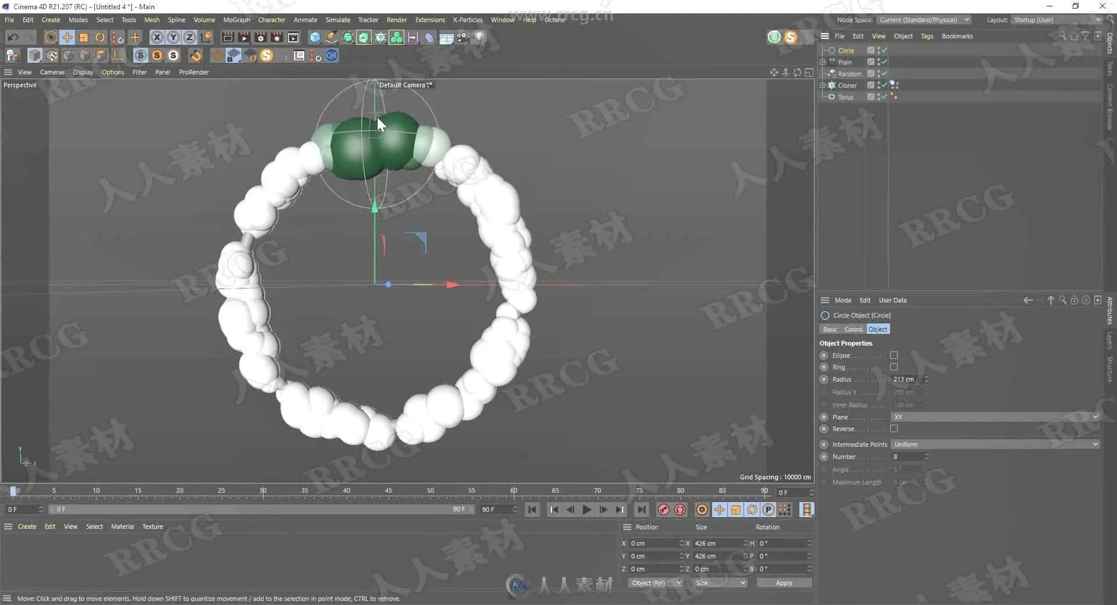
Task: Open the Object Manager Tags menu
Action: [x=927, y=36]
